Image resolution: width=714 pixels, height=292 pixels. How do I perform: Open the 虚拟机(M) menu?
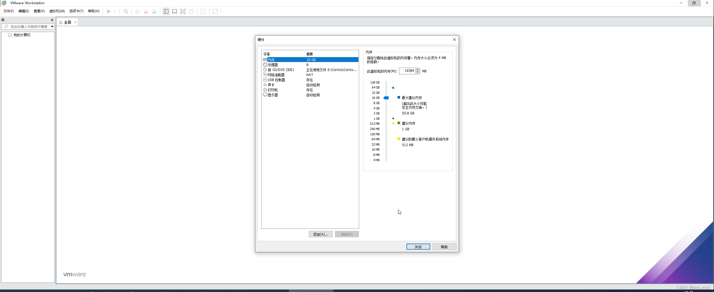tap(57, 11)
